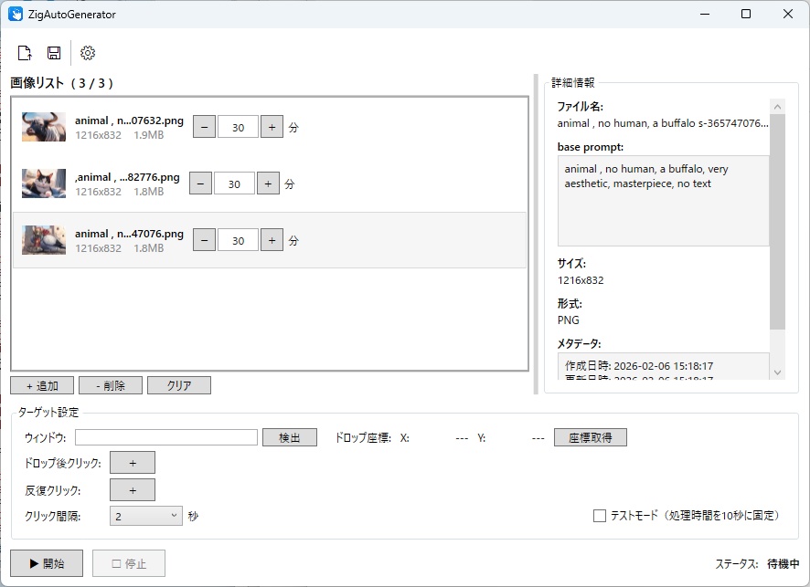Click the save (floppy disk) toolbar icon
This screenshot has width=810, height=587.
[x=53, y=52]
